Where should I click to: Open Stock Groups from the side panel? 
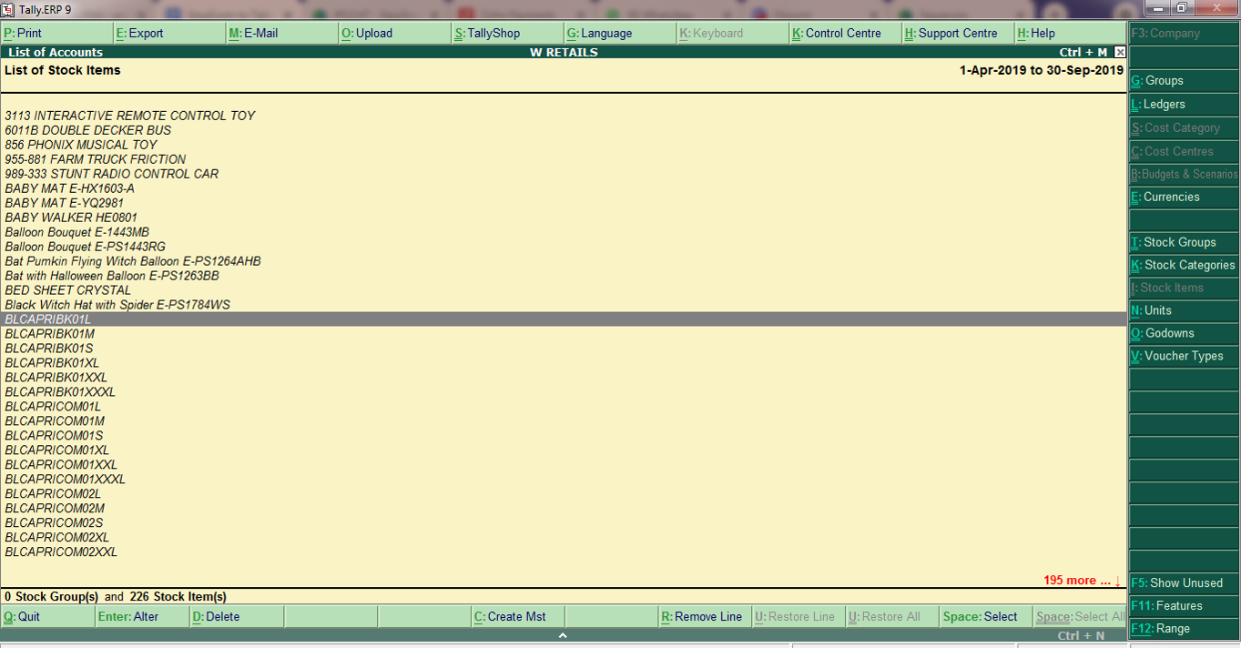[1184, 242]
